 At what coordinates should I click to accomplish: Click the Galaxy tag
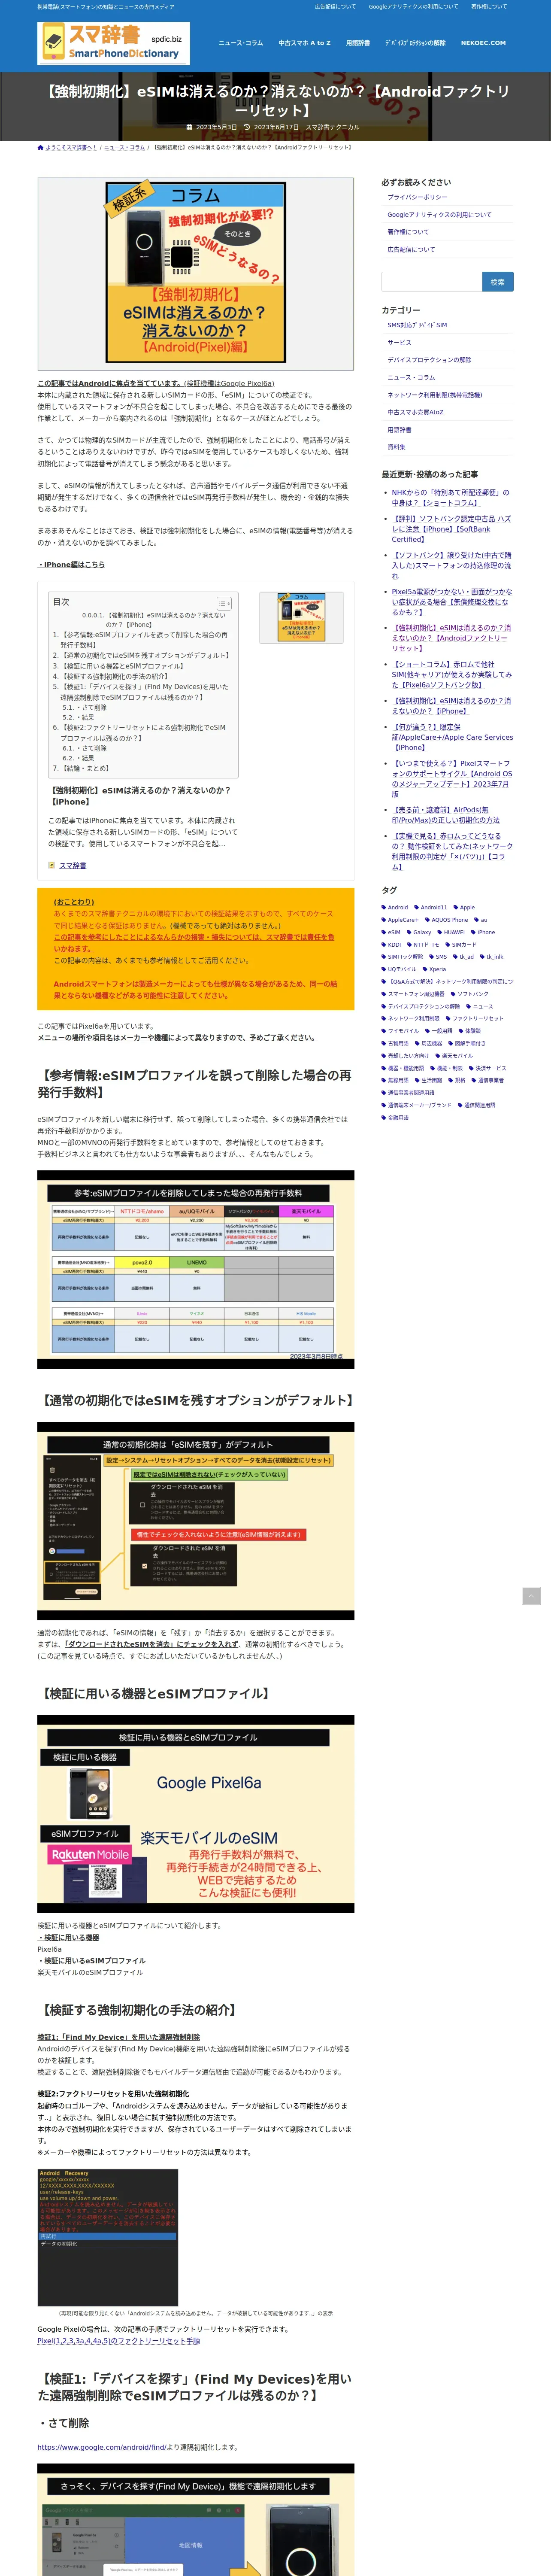click(x=419, y=932)
